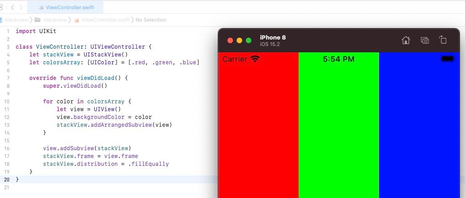Open the ViewController.swift editor tab
The height and width of the screenshot is (198, 465).
(65, 7)
